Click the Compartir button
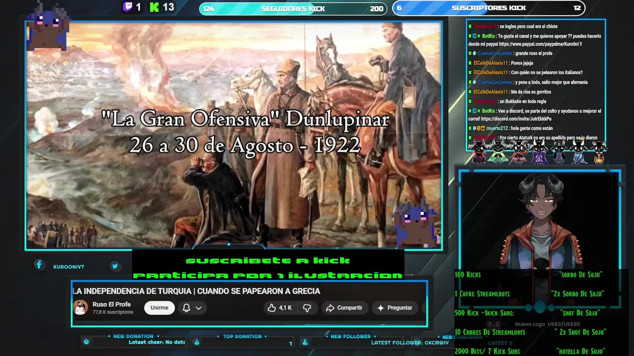 (344, 308)
